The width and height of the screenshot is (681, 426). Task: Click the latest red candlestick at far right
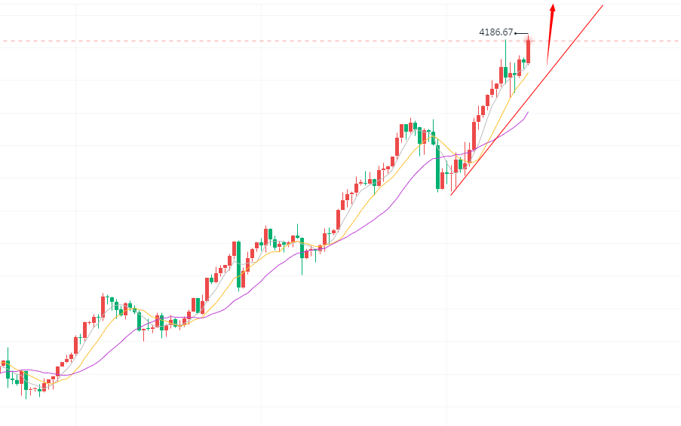click(529, 50)
